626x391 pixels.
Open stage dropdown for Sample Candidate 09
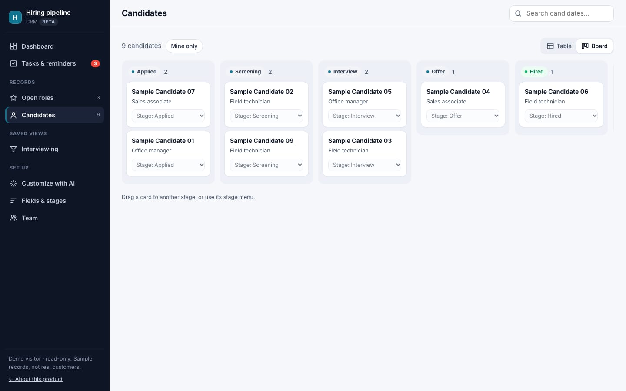(266, 165)
